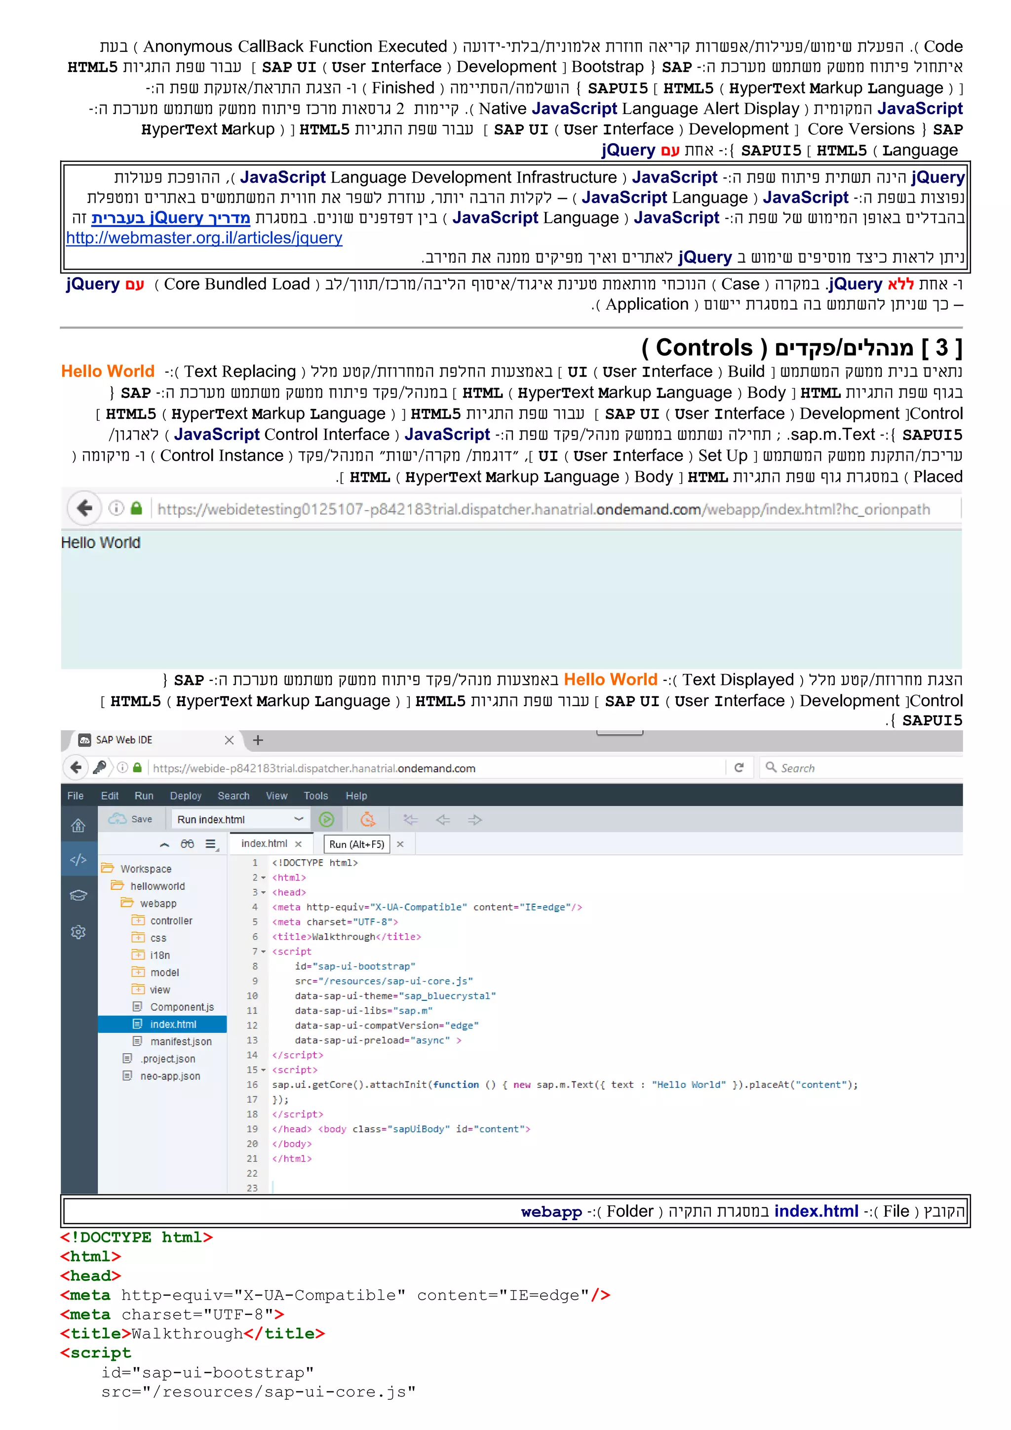The height and width of the screenshot is (1430, 1011).
Task: Click browser back button in SAP Web IDE window
Action: tap(77, 767)
